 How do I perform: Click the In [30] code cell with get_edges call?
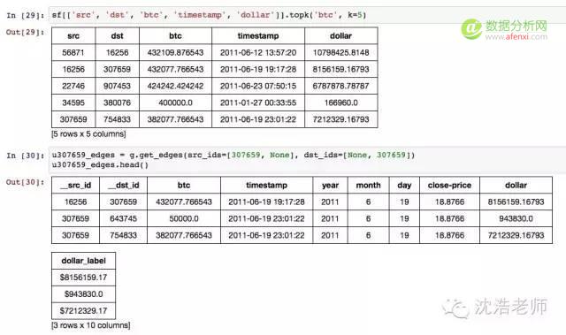[x=307, y=160]
